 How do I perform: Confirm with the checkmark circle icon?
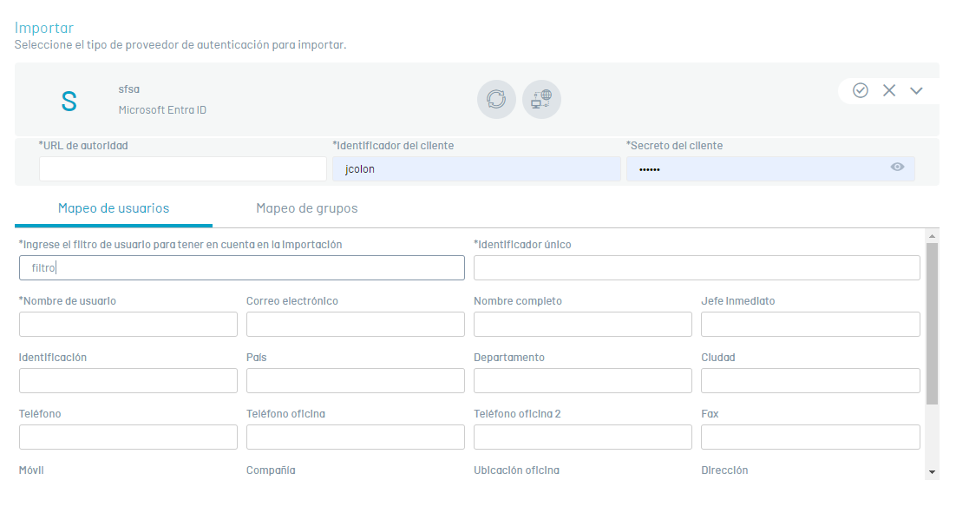pos(861,90)
